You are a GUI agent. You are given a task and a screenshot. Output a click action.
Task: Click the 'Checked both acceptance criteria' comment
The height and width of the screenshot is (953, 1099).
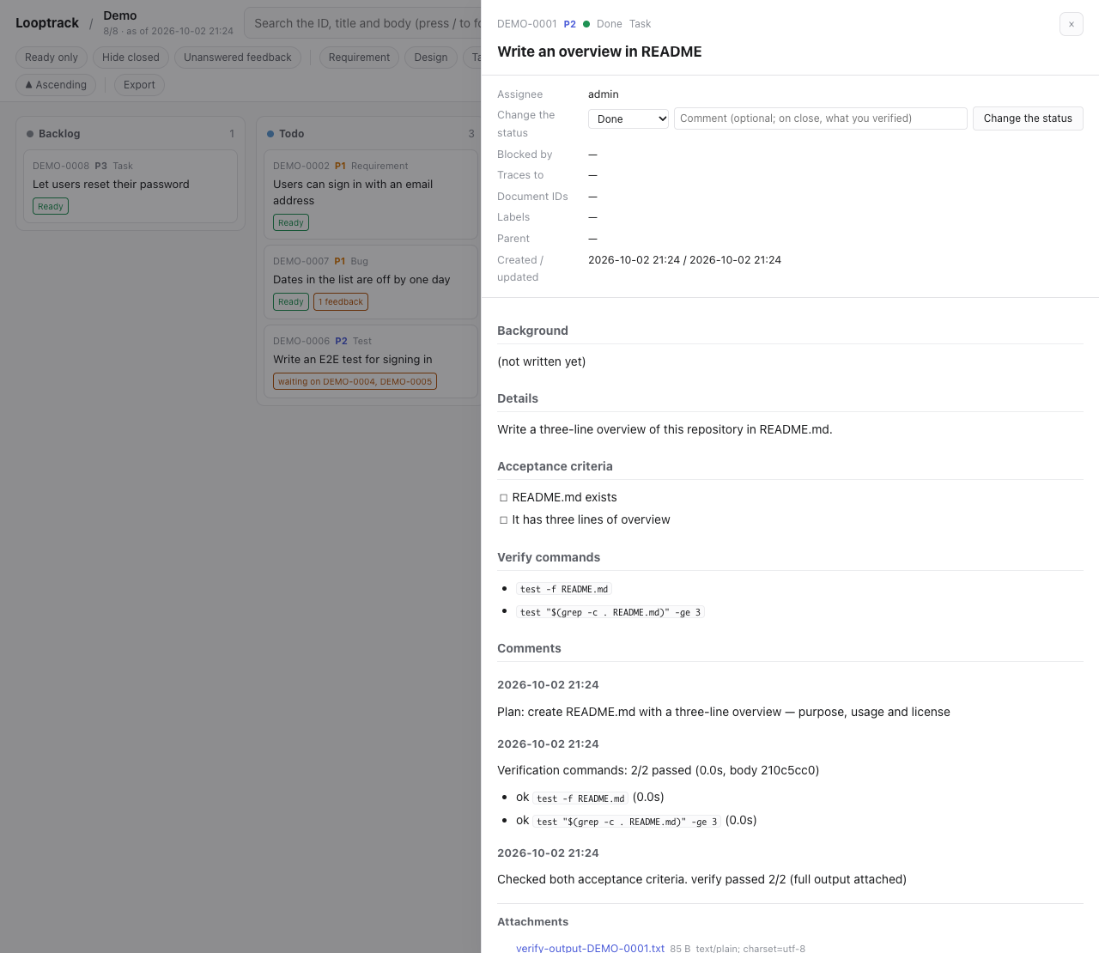pyautogui.click(x=701, y=880)
